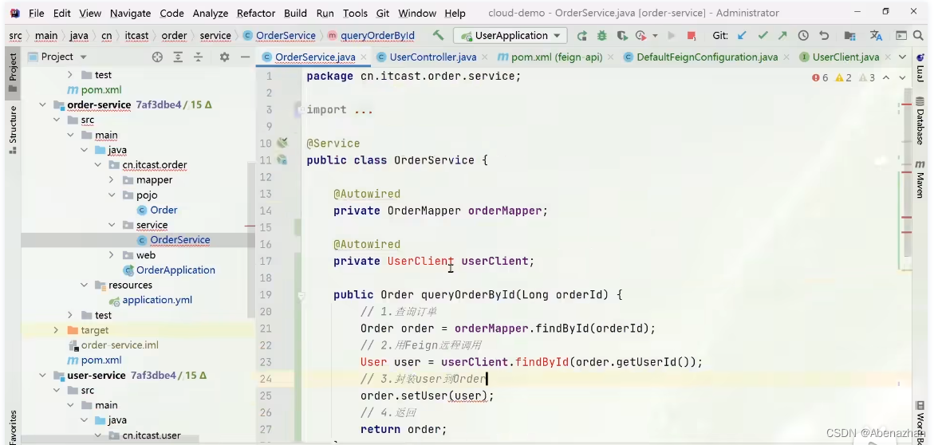Start debugging with the bug icon

[601, 36]
